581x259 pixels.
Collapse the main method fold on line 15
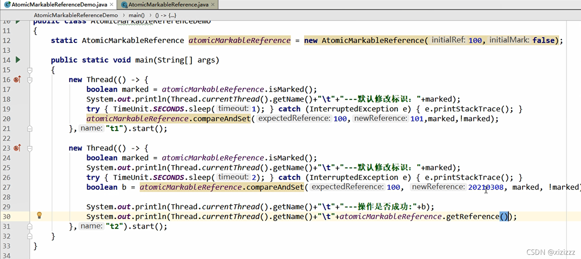click(30, 70)
